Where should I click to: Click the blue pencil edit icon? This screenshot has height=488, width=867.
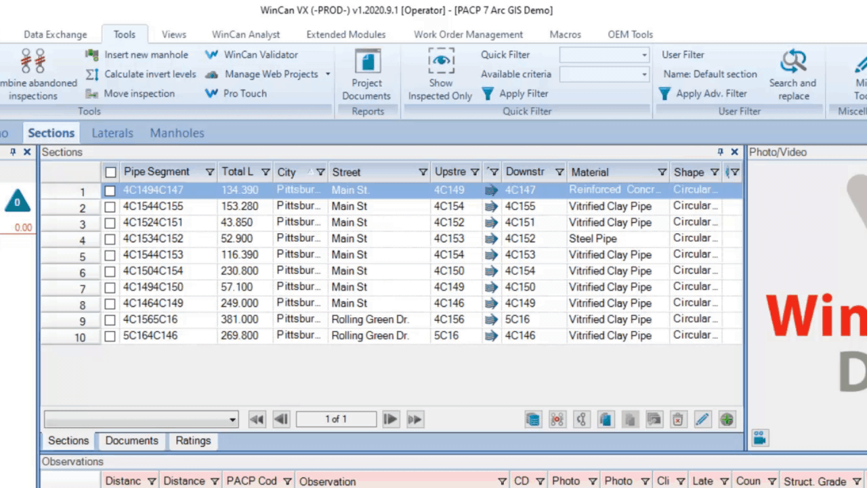(702, 420)
